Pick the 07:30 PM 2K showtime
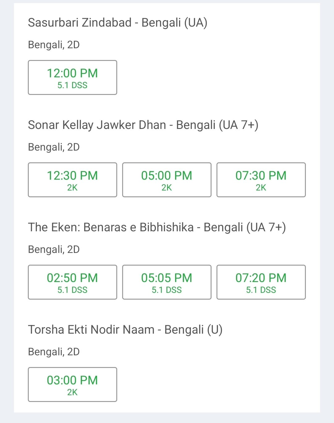 coord(261,180)
